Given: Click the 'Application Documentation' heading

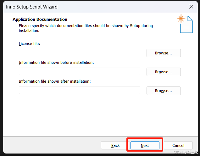Looking at the screenshot, I should (40, 19).
